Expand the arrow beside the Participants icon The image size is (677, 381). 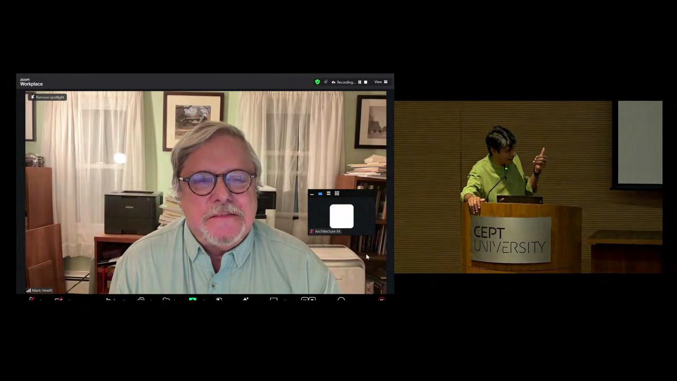[124, 300]
